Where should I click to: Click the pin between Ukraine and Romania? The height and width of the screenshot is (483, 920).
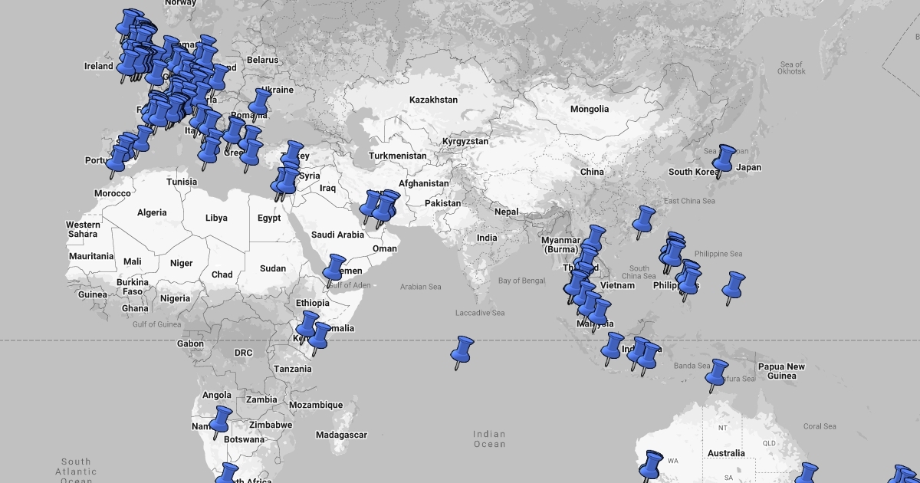coord(261,102)
